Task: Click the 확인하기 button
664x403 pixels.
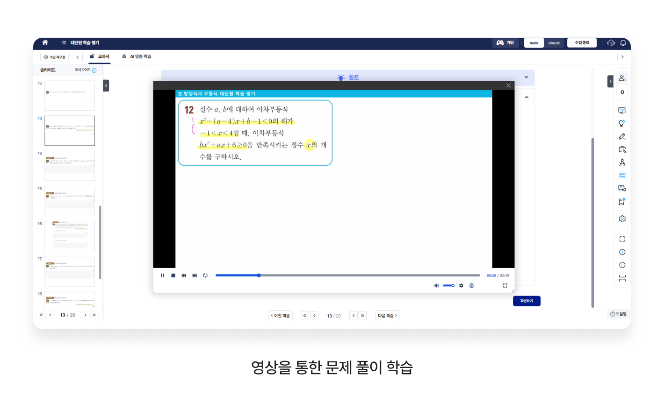Action: (527, 301)
